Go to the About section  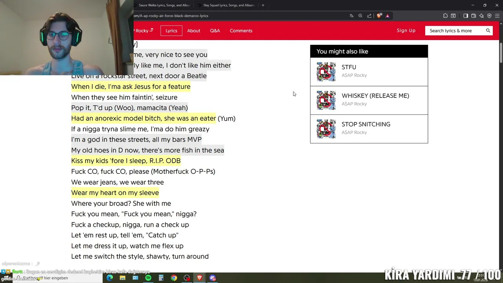pyautogui.click(x=194, y=31)
